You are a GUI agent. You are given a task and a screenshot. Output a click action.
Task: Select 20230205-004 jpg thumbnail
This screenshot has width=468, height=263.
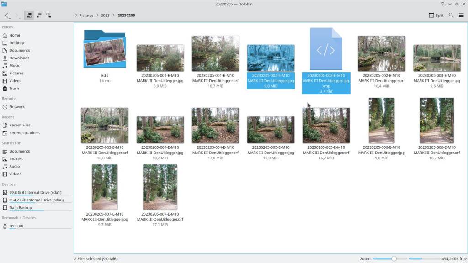(x=160, y=130)
